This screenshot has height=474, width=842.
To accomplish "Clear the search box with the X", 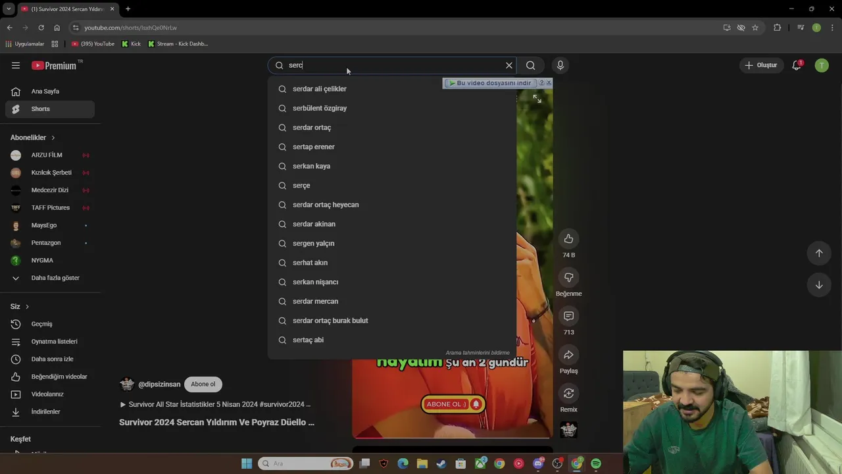I will (508, 65).
